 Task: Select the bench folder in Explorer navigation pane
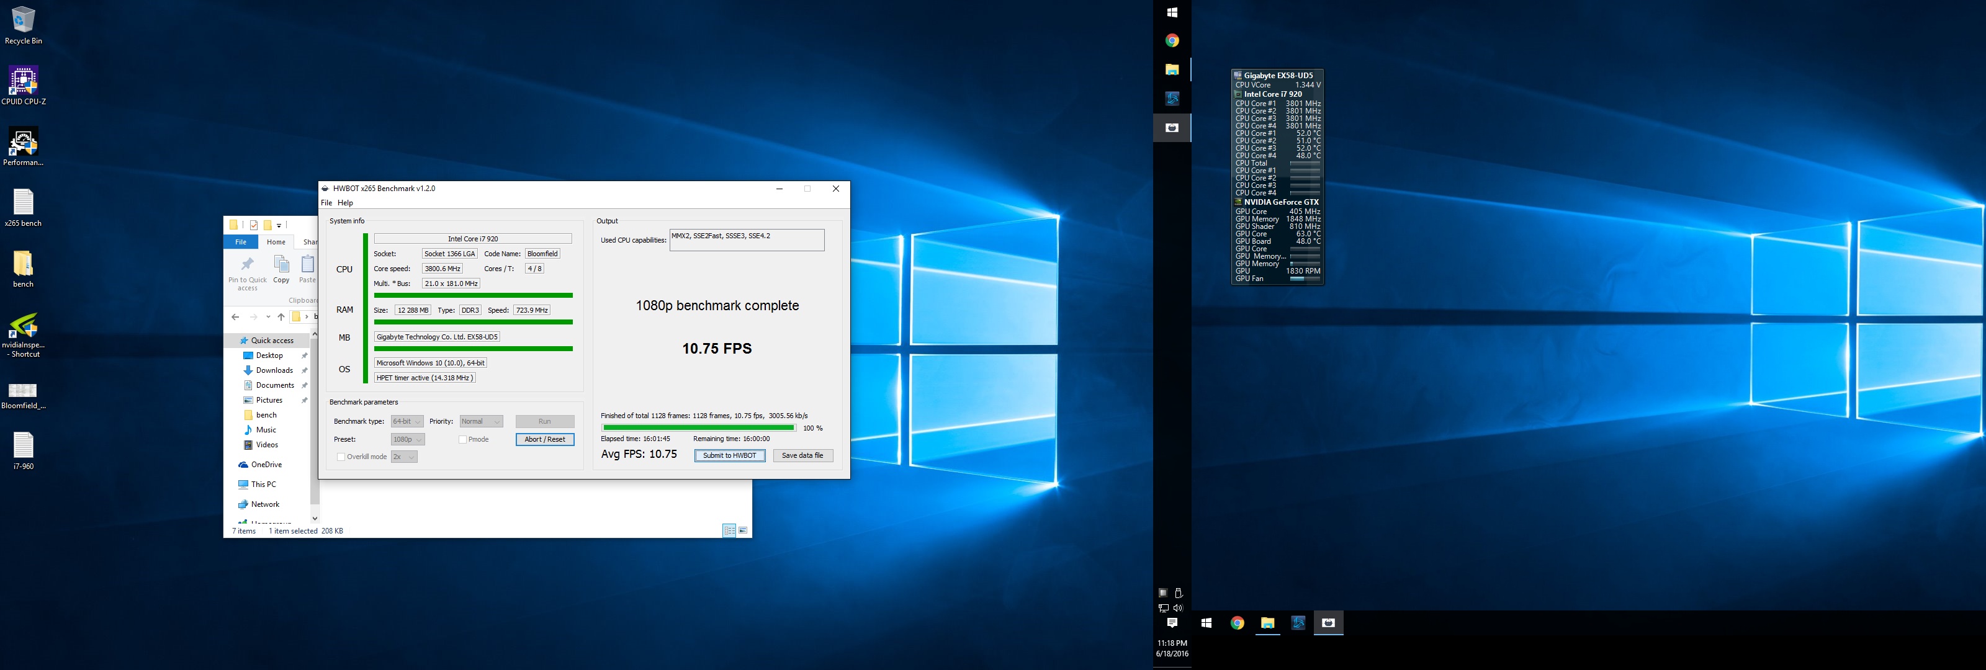pyautogui.click(x=266, y=415)
